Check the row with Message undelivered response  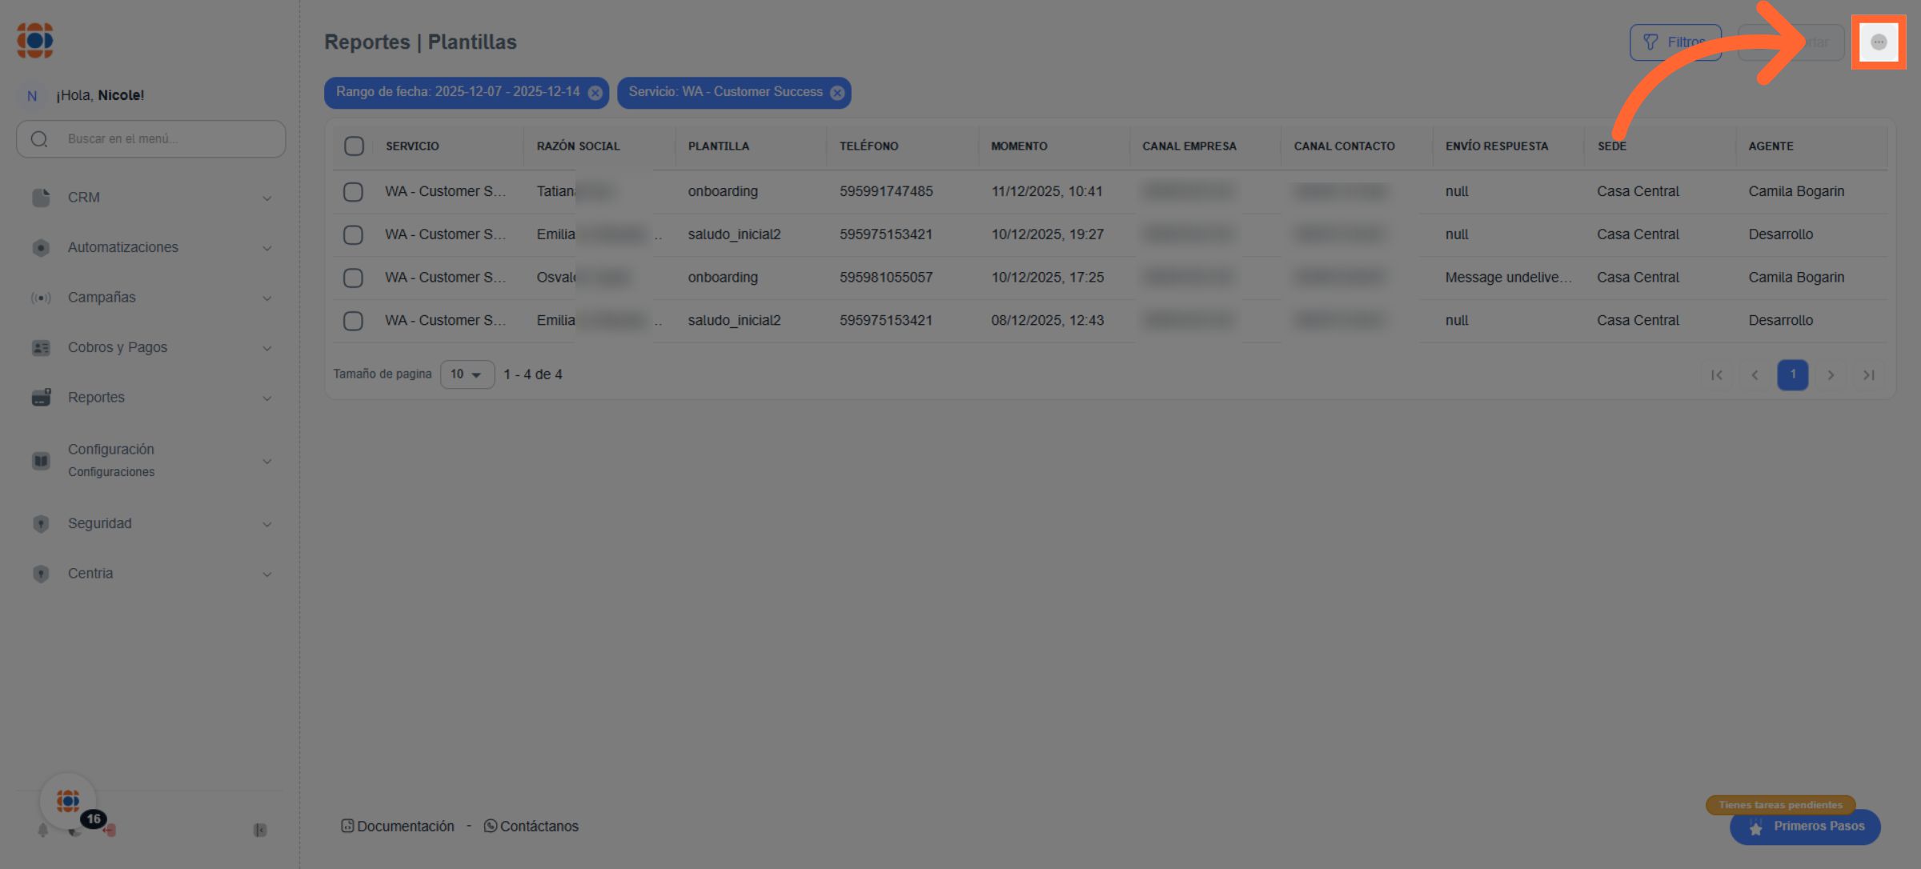point(353,278)
